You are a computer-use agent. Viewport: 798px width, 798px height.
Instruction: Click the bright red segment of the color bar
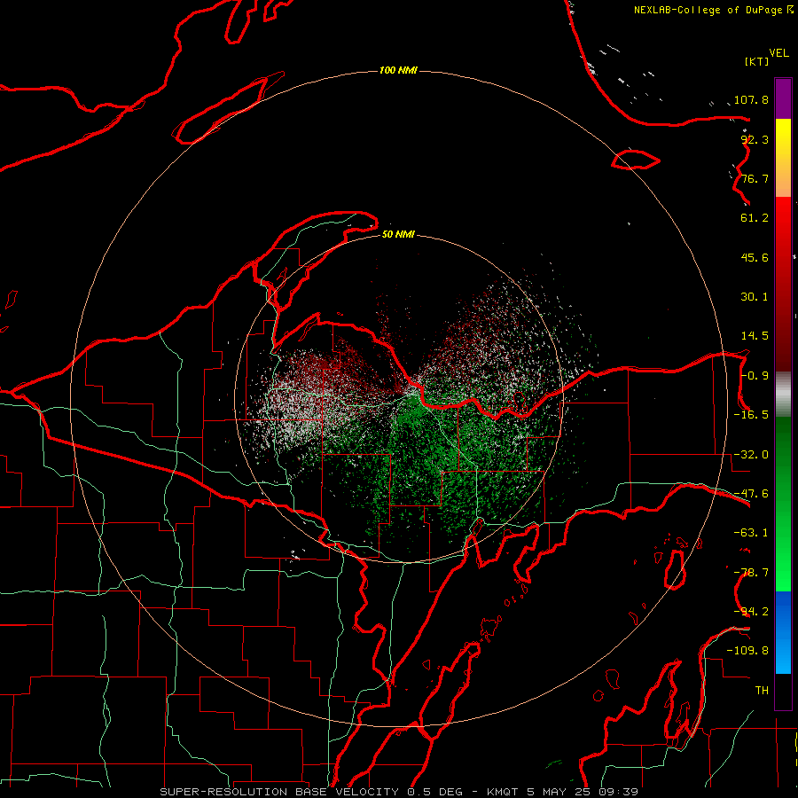point(783,284)
